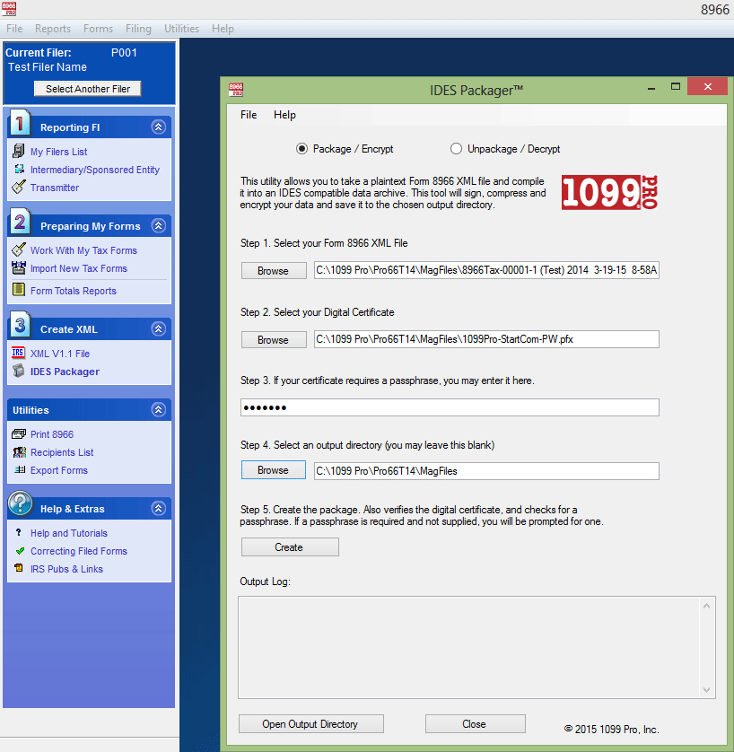Screen dimensions: 734x752
Task: Click the Close button at dialog bottom
Action: [475, 723]
